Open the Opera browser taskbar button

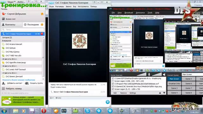click(46, 111)
